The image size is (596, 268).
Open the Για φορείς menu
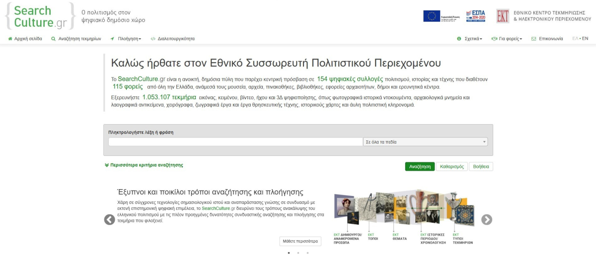507,39
